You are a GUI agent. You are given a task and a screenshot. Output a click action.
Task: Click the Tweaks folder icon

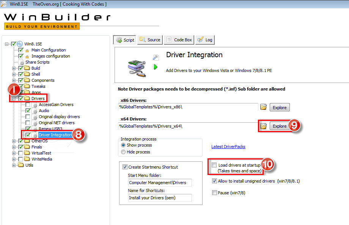coord(27,86)
